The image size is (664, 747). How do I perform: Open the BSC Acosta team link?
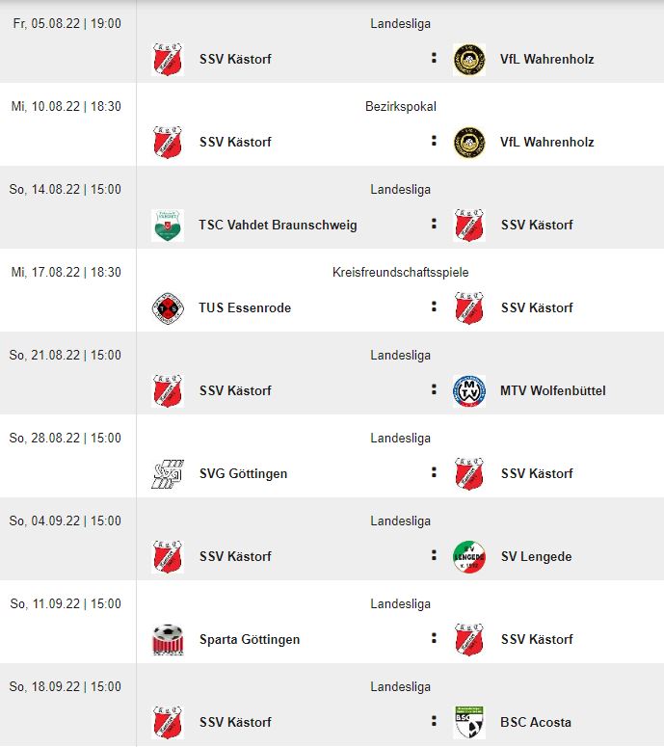[x=536, y=722]
